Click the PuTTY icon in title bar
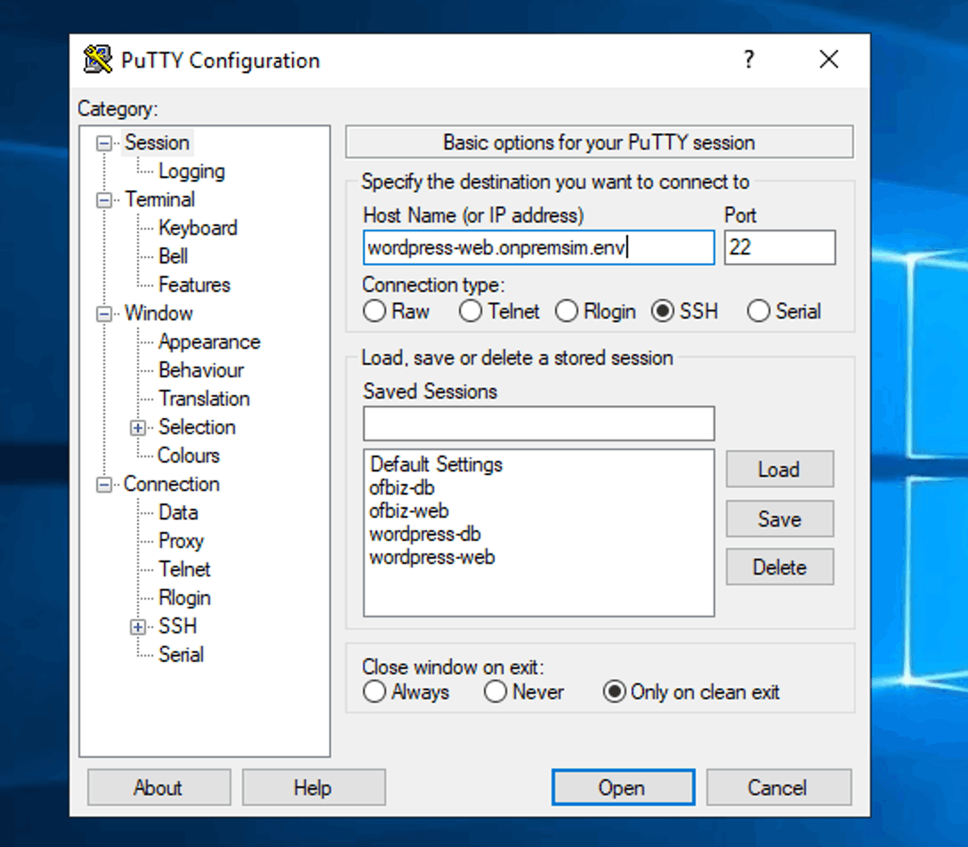The height and width of the screenshot is (847, 968). coord(98,60)
